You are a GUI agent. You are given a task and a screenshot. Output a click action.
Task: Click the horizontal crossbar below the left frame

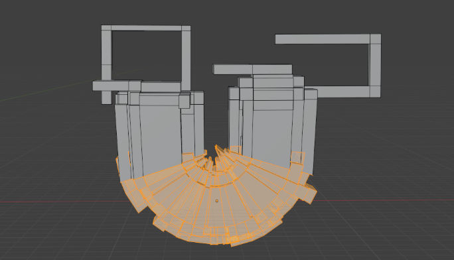[137, 86]
